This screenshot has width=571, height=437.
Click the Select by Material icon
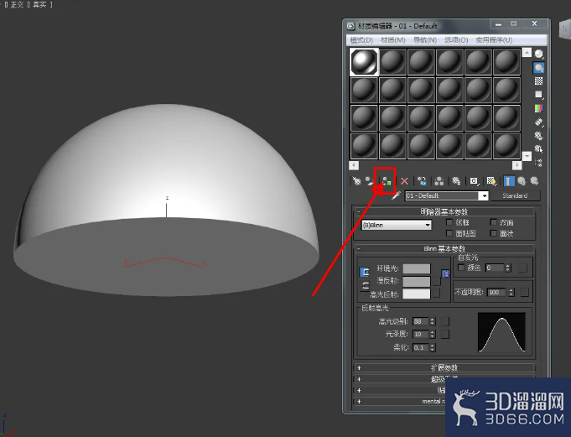(538, 149)
